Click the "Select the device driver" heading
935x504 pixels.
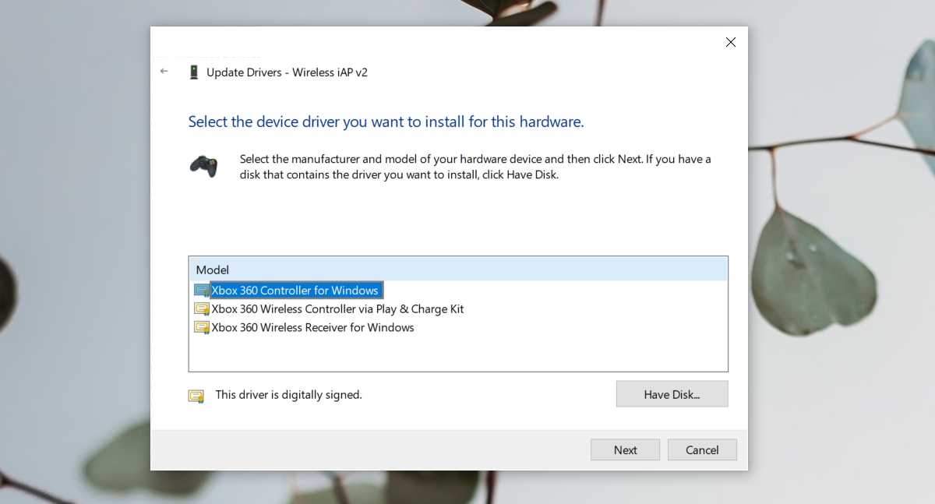pos(386,122)
